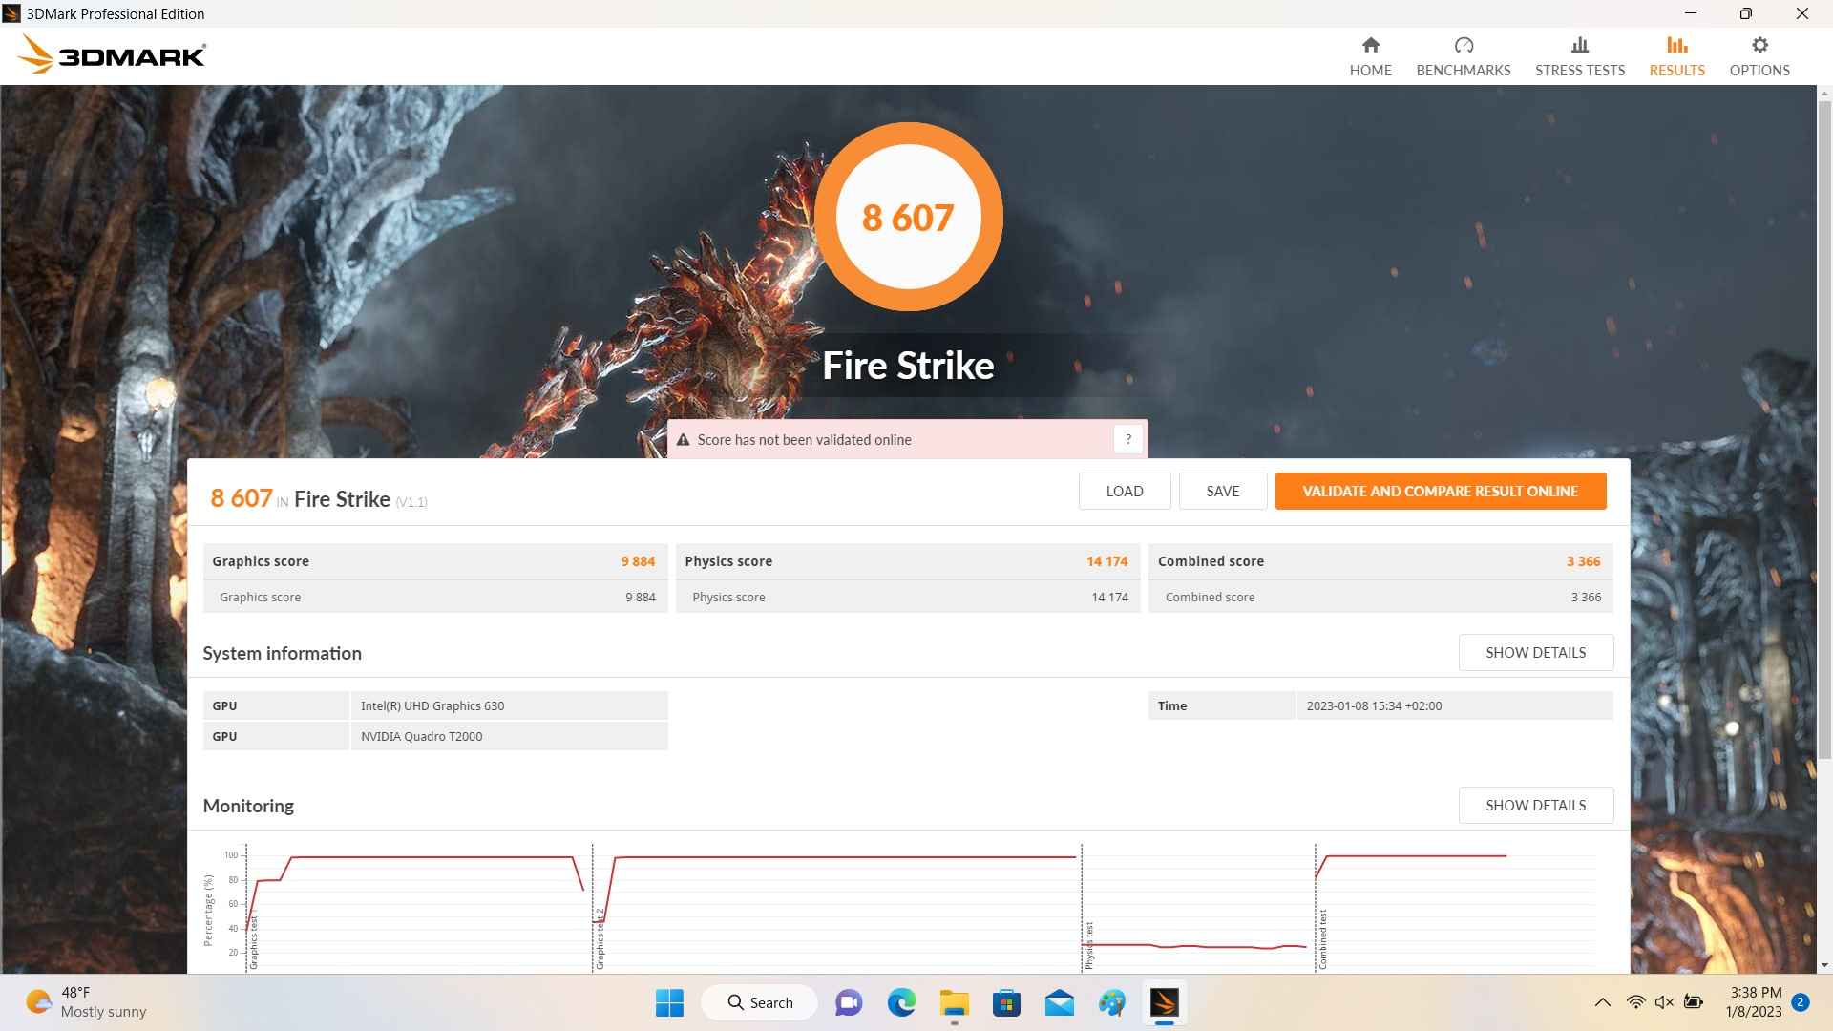Image resolution: width=1833 pixels, height=1031 pixels.
Task: Open the Benchmarks gauge icon
Action: click(x=1463, y=46)
